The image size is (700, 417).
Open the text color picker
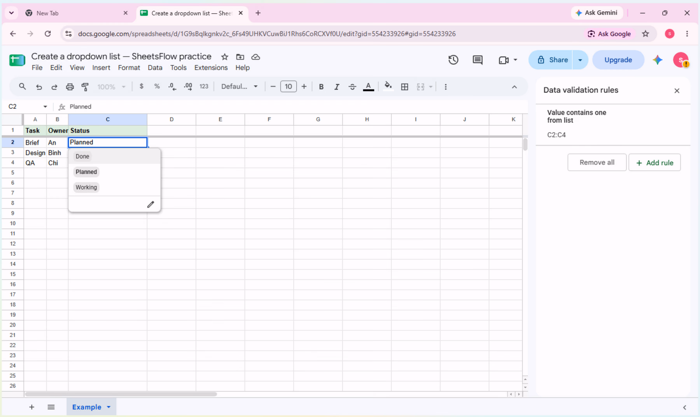coord(368,87)
